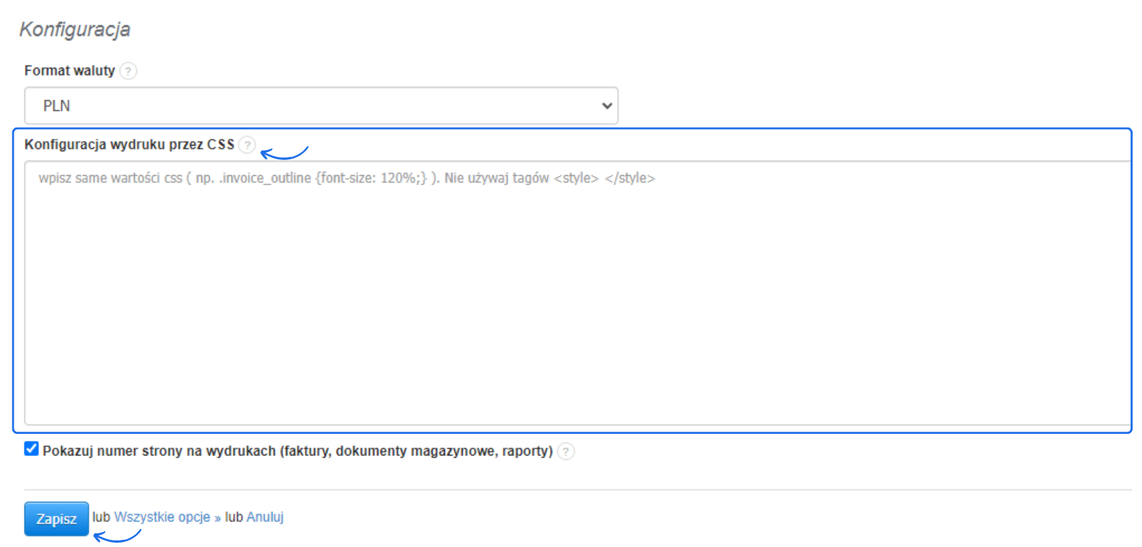The width and height of the screenshot is (1142, 547).
Task: Click the placeholder text starting with wpisz same wartości
Action: tap(346, 178)
